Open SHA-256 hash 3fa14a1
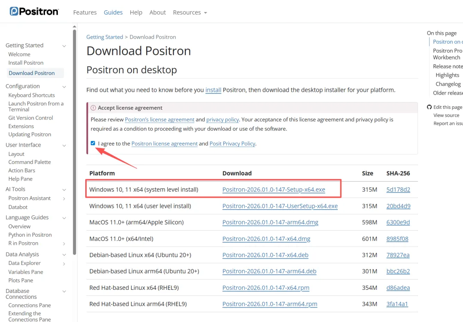 pos(397,304)
